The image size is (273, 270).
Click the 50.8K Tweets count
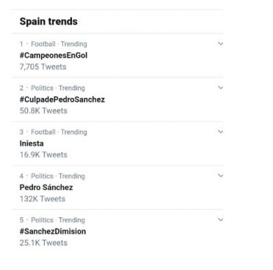click(43, 111)
